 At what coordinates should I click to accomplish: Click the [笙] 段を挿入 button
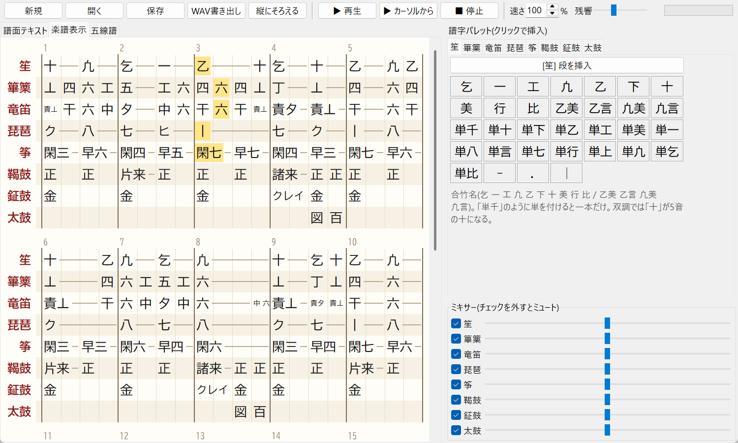click(567, 65)
